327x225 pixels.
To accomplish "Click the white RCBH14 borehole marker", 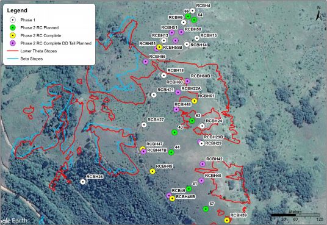I will pyautogui.click(x=187, y=45).
